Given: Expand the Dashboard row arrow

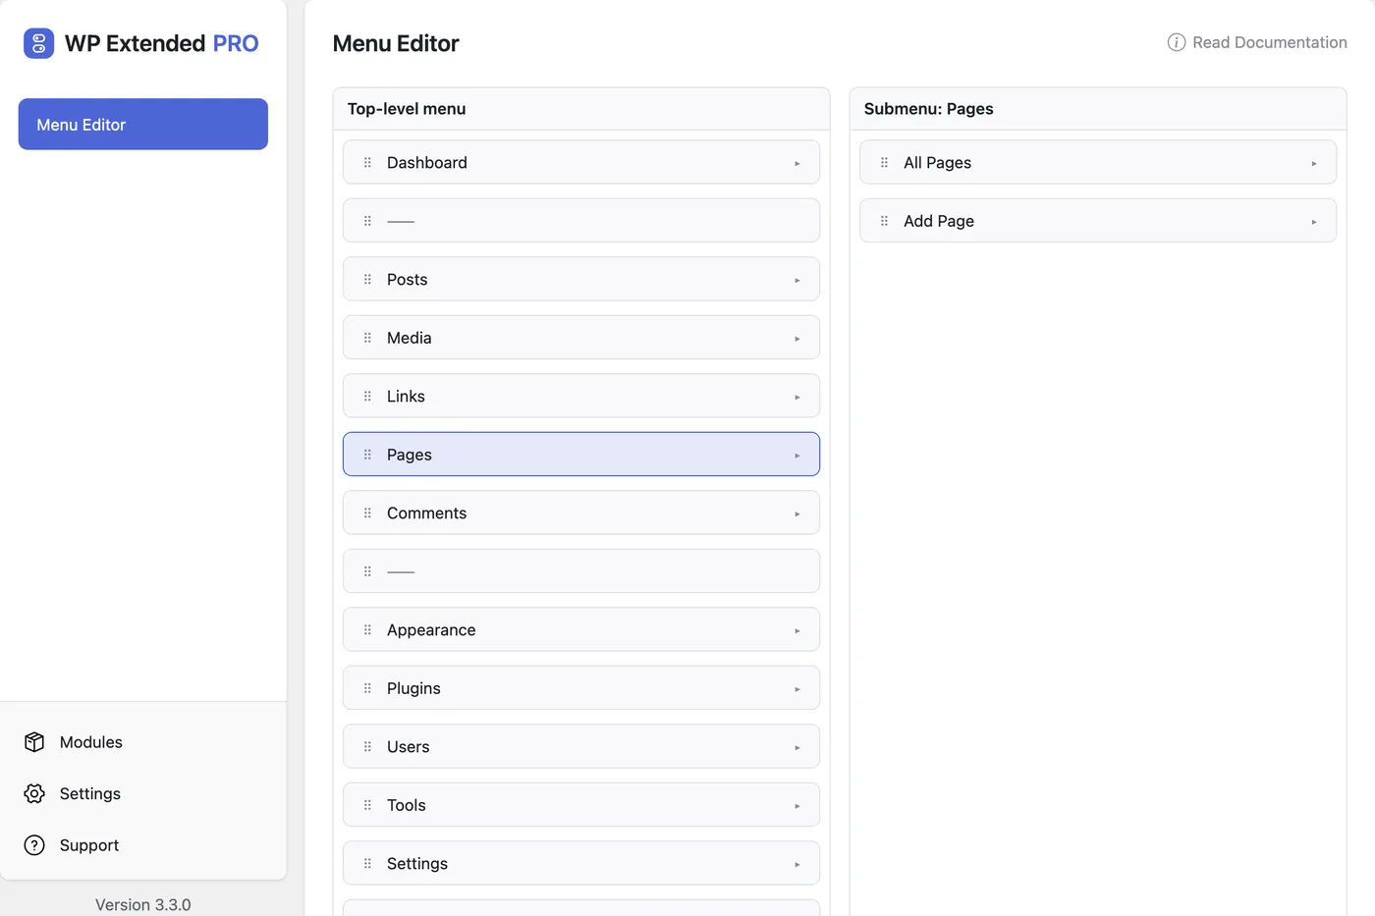Looking at the screenshot, I should tap(797, 164).
